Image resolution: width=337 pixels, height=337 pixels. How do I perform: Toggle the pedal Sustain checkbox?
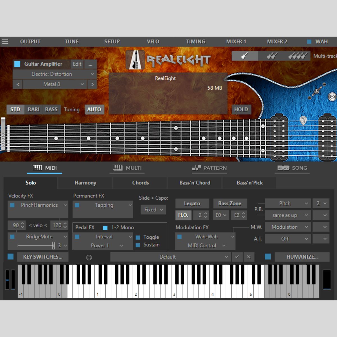pos(138,245)
